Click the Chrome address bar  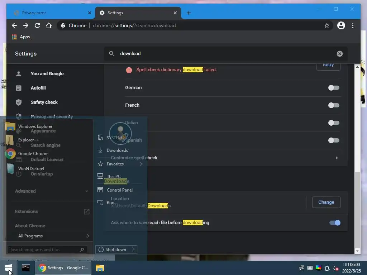[194, 25]
